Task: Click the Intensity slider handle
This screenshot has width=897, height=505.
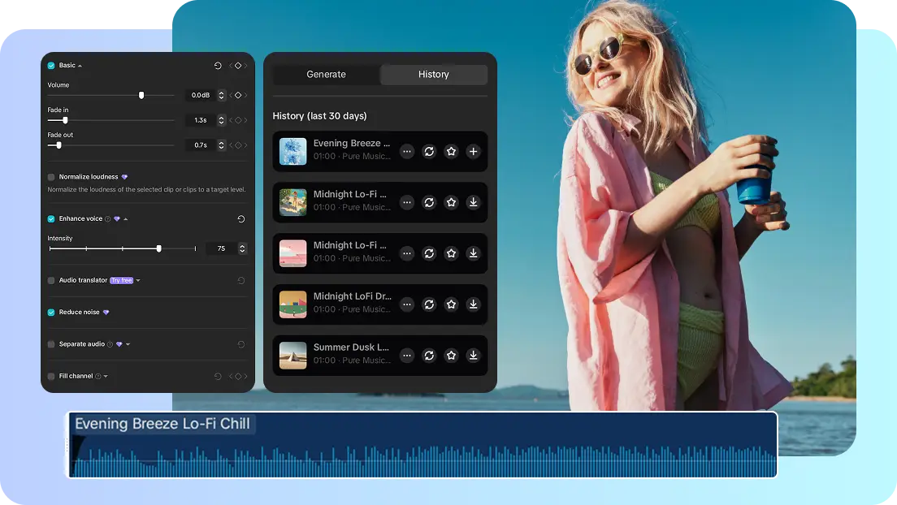Action: 159,248
